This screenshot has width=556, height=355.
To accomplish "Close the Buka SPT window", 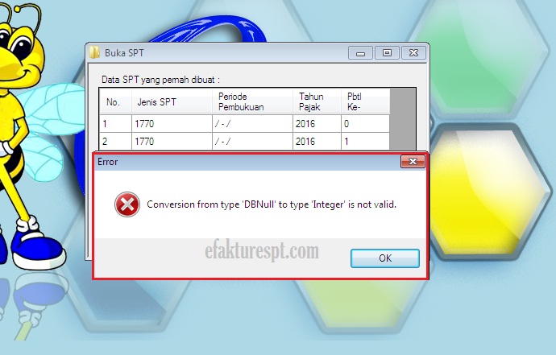I will pos(413,53).
